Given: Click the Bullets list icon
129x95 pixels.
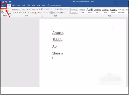Looking at the screenshot, I should pos(45,9).
